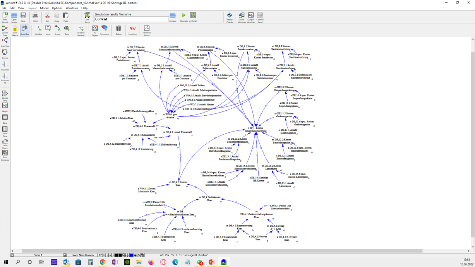Select the Rate sketch tool
The image size is (475, 267).
[x=67, y=29]
